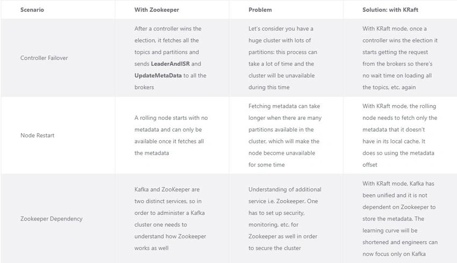Click the text 'metadata offset' line

(398, 159)
